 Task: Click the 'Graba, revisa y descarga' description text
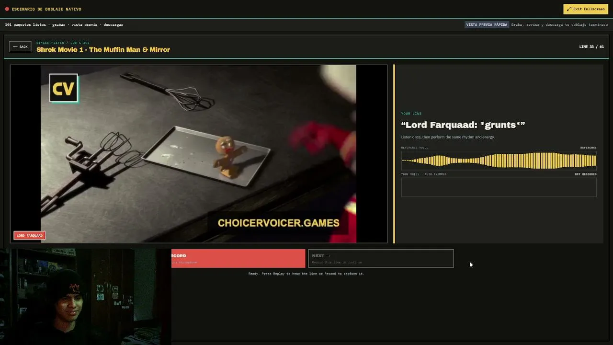(x=559, y=24)
